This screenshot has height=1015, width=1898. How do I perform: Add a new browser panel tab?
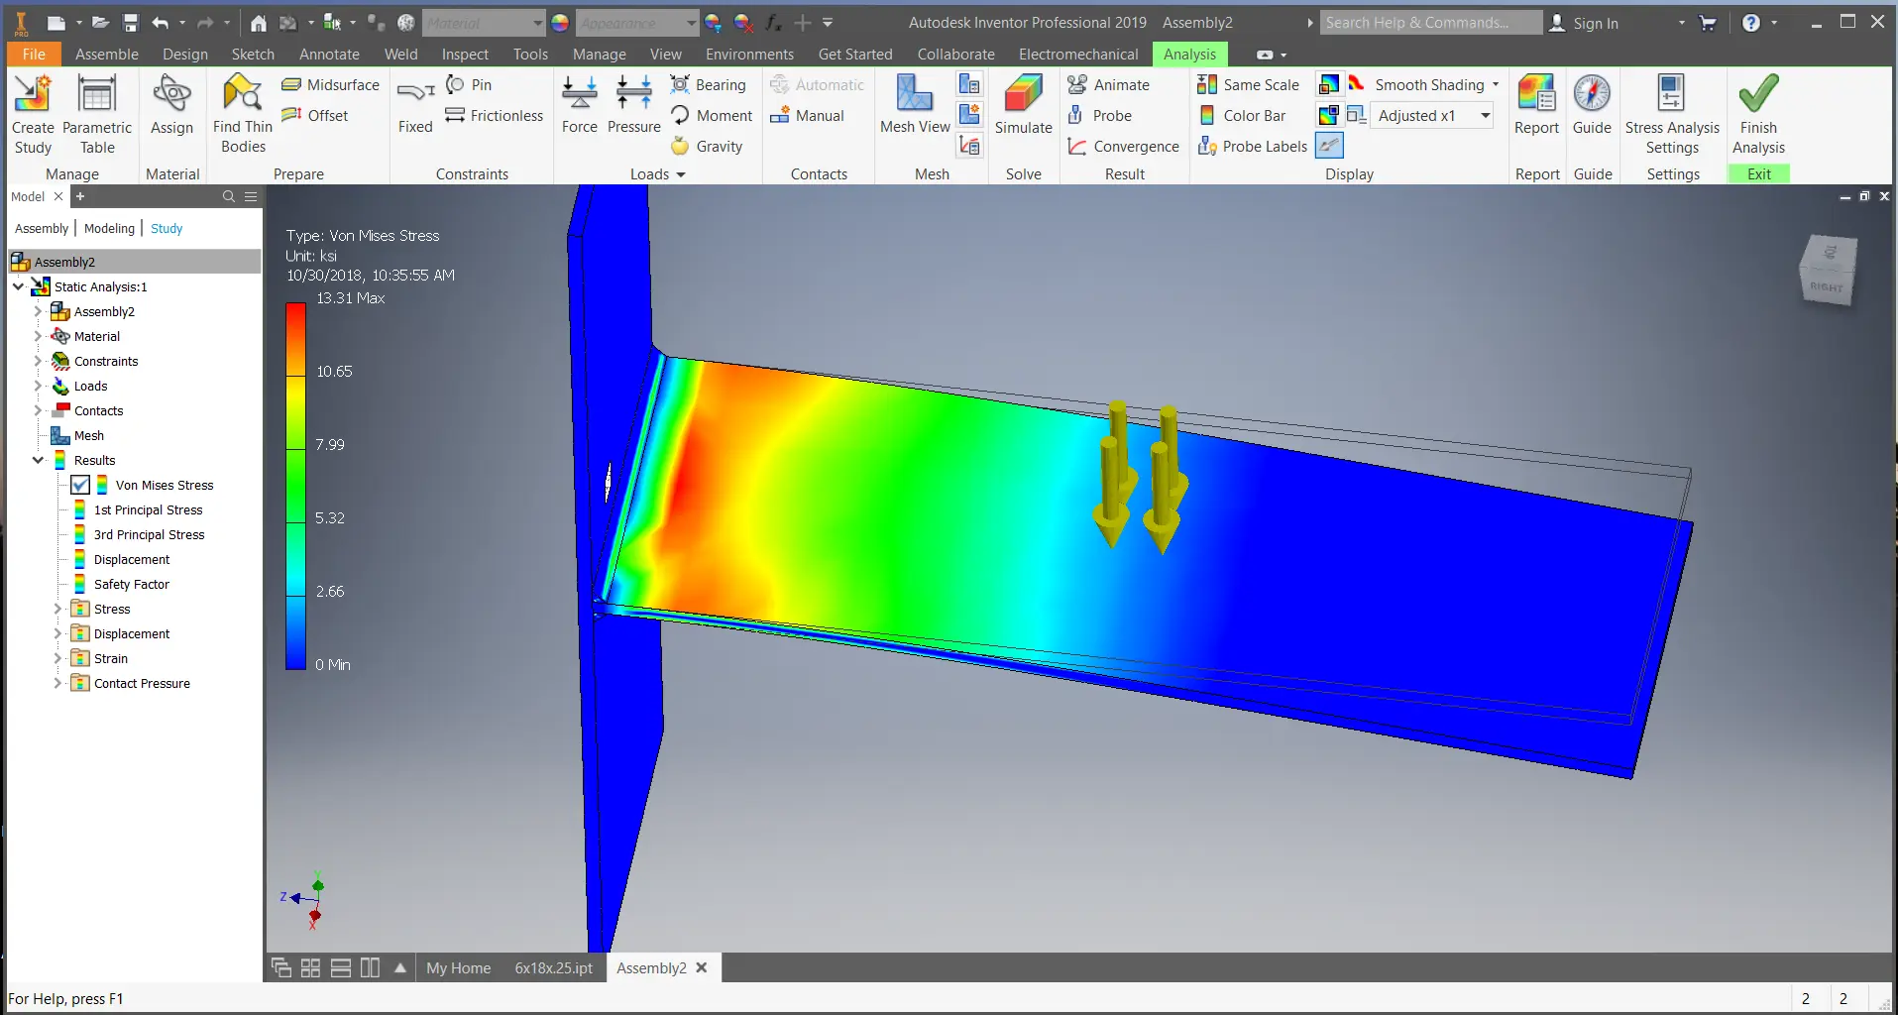pos(80,196)
